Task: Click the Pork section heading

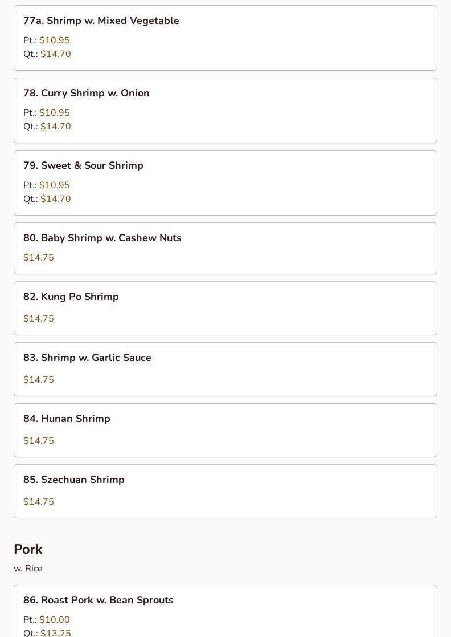Action: pyautogui.click(x=28, y=549)
